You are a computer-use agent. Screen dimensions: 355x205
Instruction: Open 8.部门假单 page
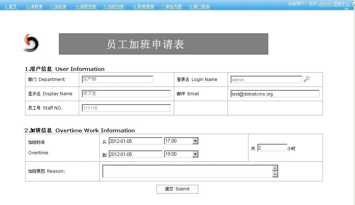click(x=200, y=7)
